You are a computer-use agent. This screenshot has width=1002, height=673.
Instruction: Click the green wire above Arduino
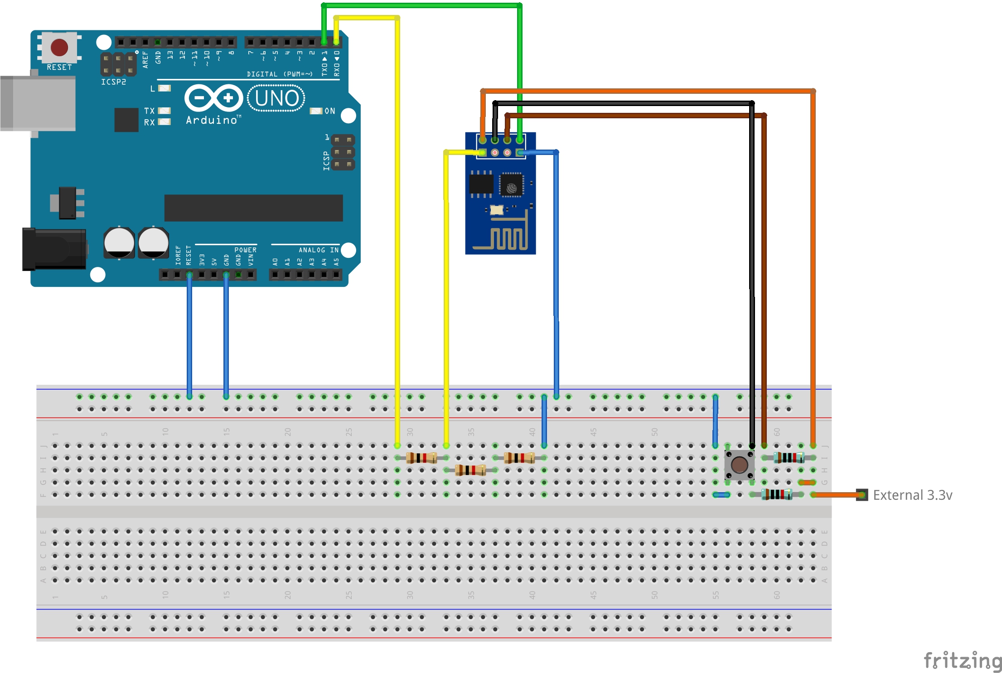(x=421, y=5)
